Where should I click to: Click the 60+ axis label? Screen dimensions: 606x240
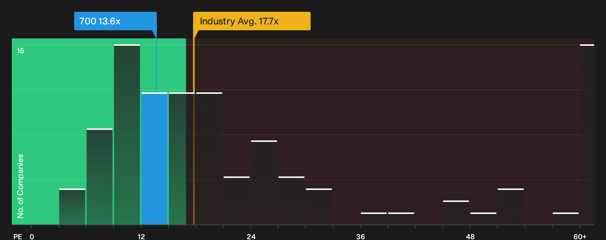point(580,236)
